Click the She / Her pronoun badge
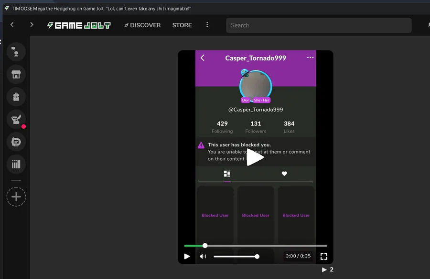The height and width of the screenshot is (279, 430). click(261, 100)
